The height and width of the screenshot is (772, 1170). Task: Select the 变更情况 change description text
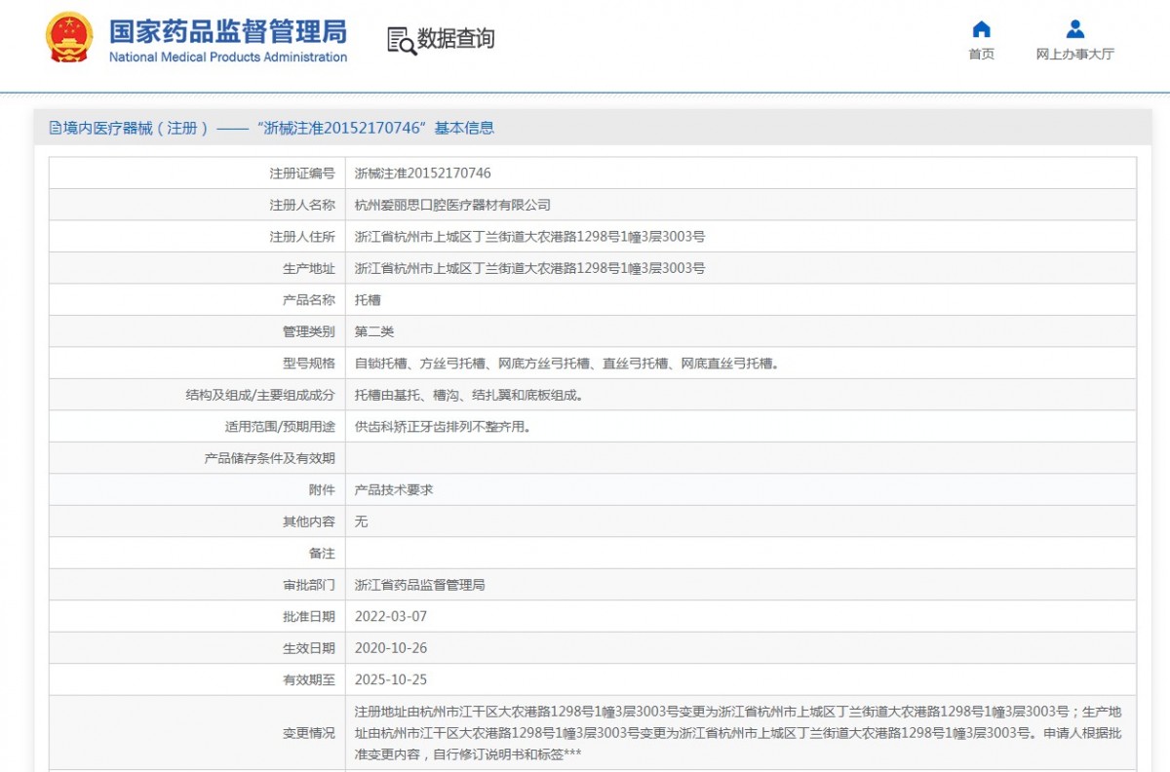tap(739, 732)
